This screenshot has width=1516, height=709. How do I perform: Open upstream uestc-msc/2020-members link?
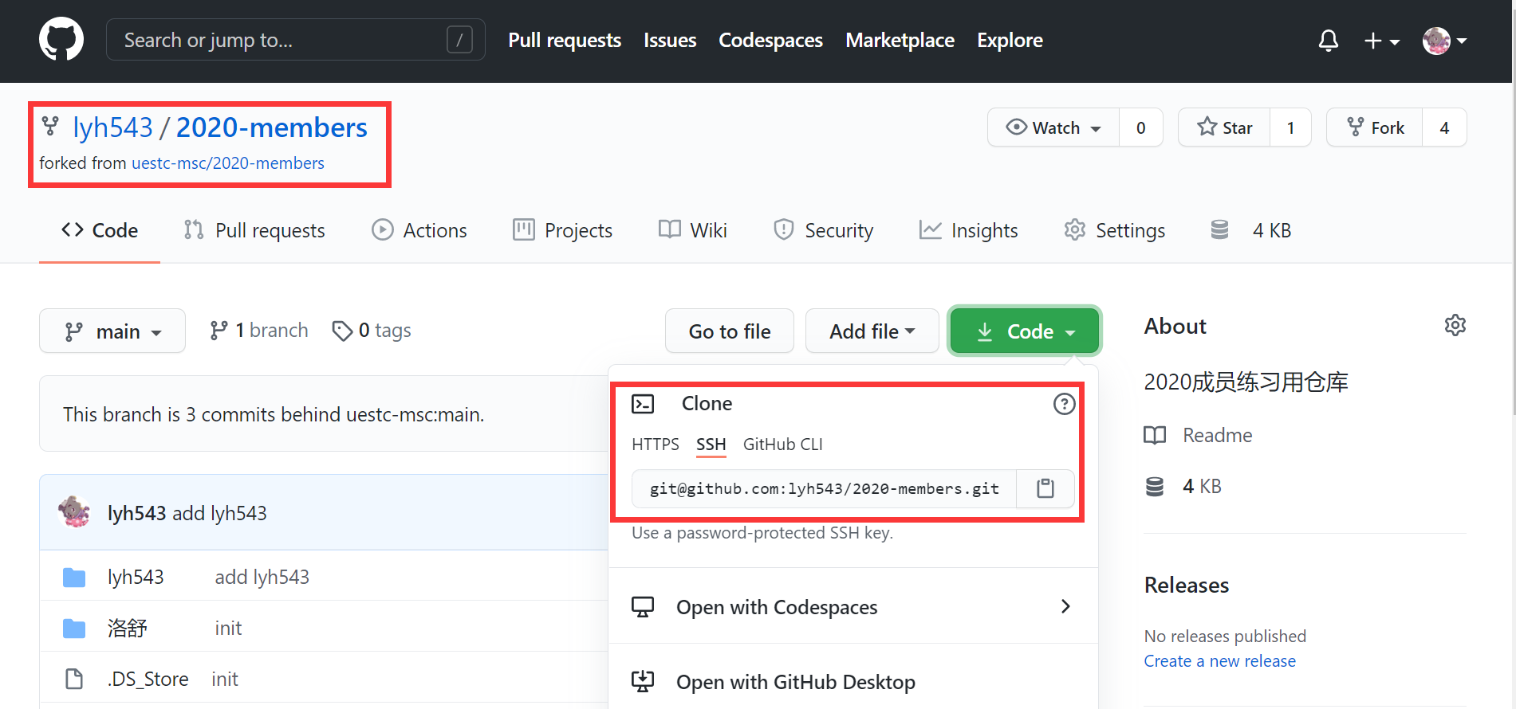click(227, 163)
